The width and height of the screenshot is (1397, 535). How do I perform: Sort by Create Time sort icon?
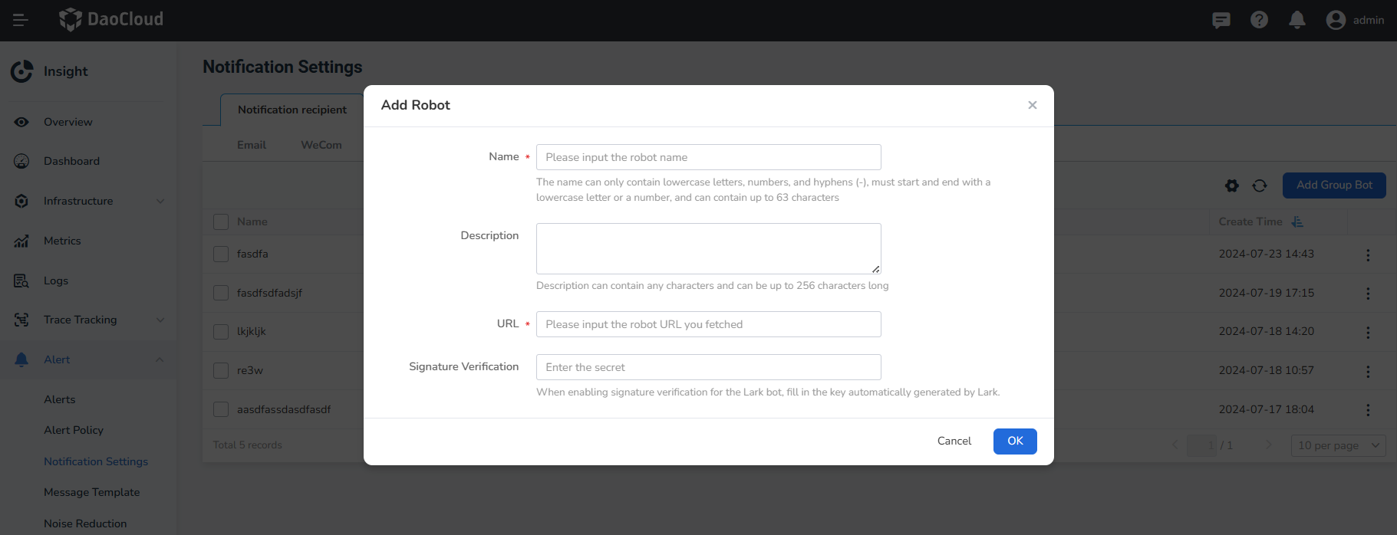tap(1297, 222)
